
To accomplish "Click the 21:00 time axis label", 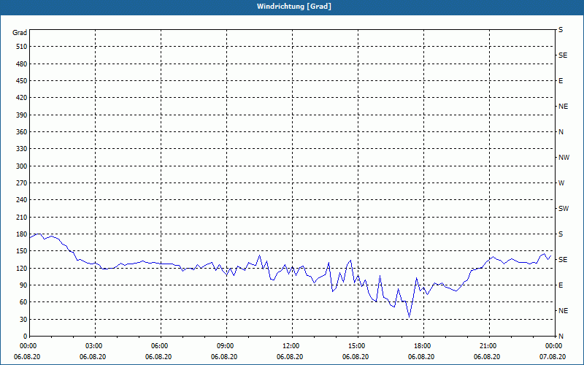I will [x=489, y=346].
